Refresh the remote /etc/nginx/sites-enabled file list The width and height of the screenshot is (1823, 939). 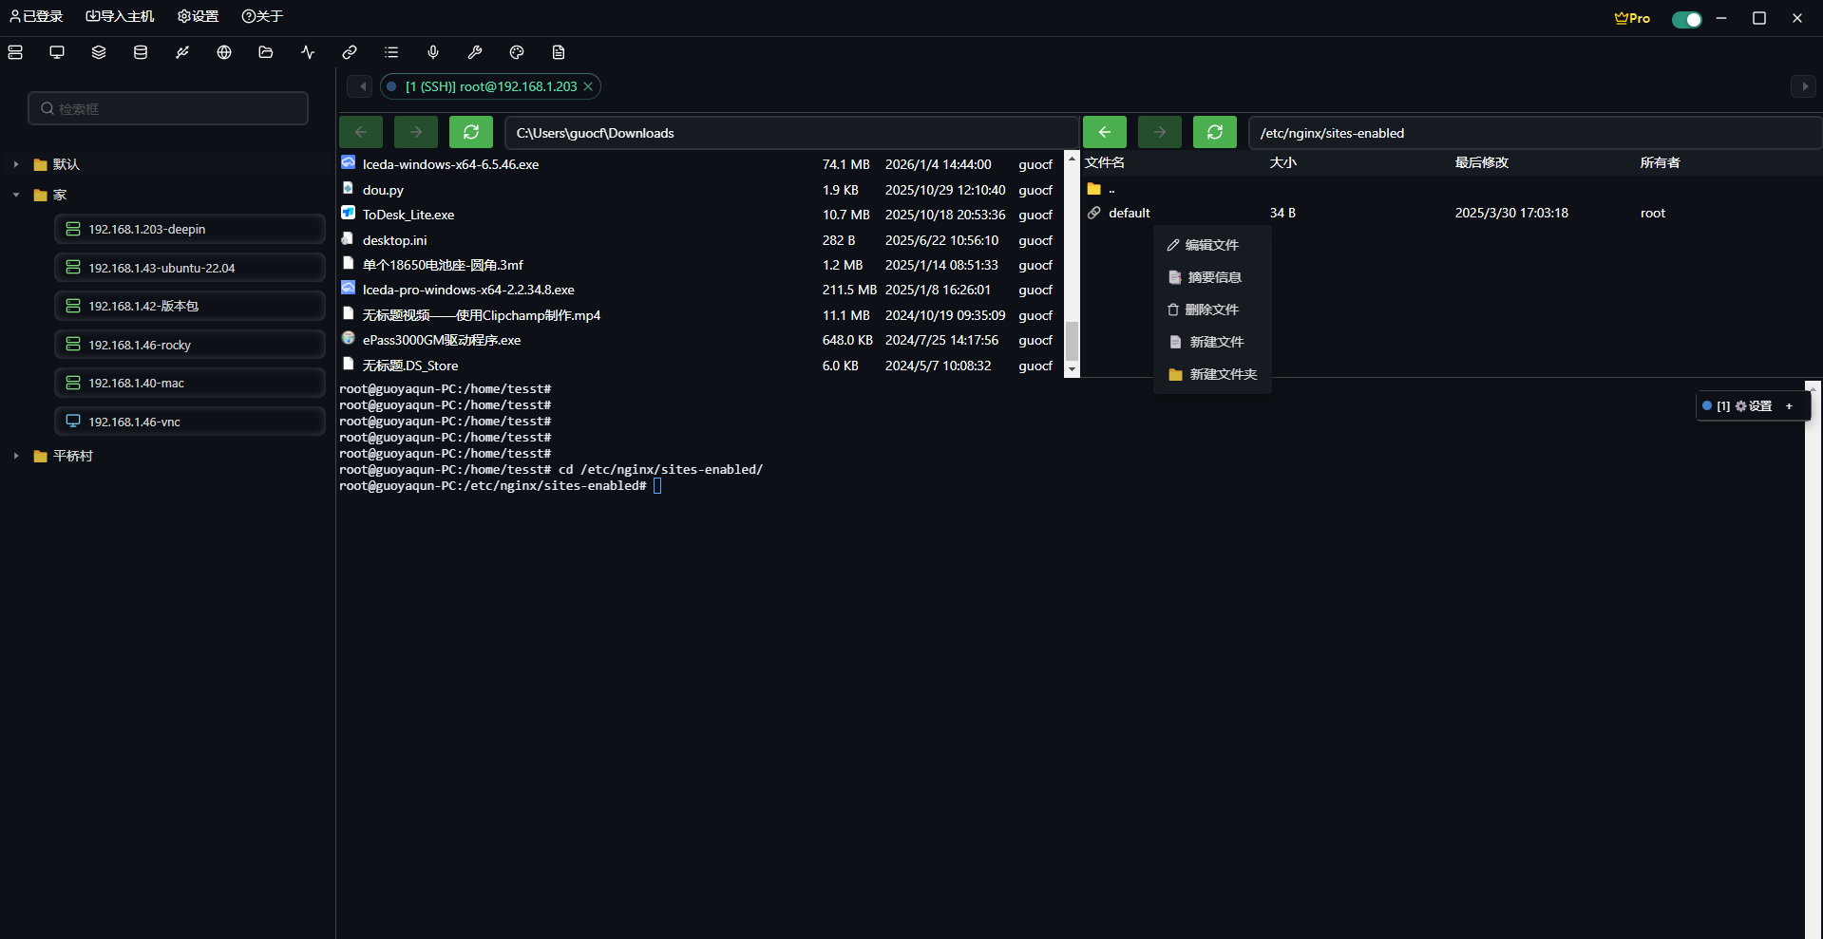tap(1214, 133)
